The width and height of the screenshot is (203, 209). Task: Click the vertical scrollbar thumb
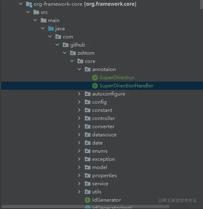click(x=201, y=4)
